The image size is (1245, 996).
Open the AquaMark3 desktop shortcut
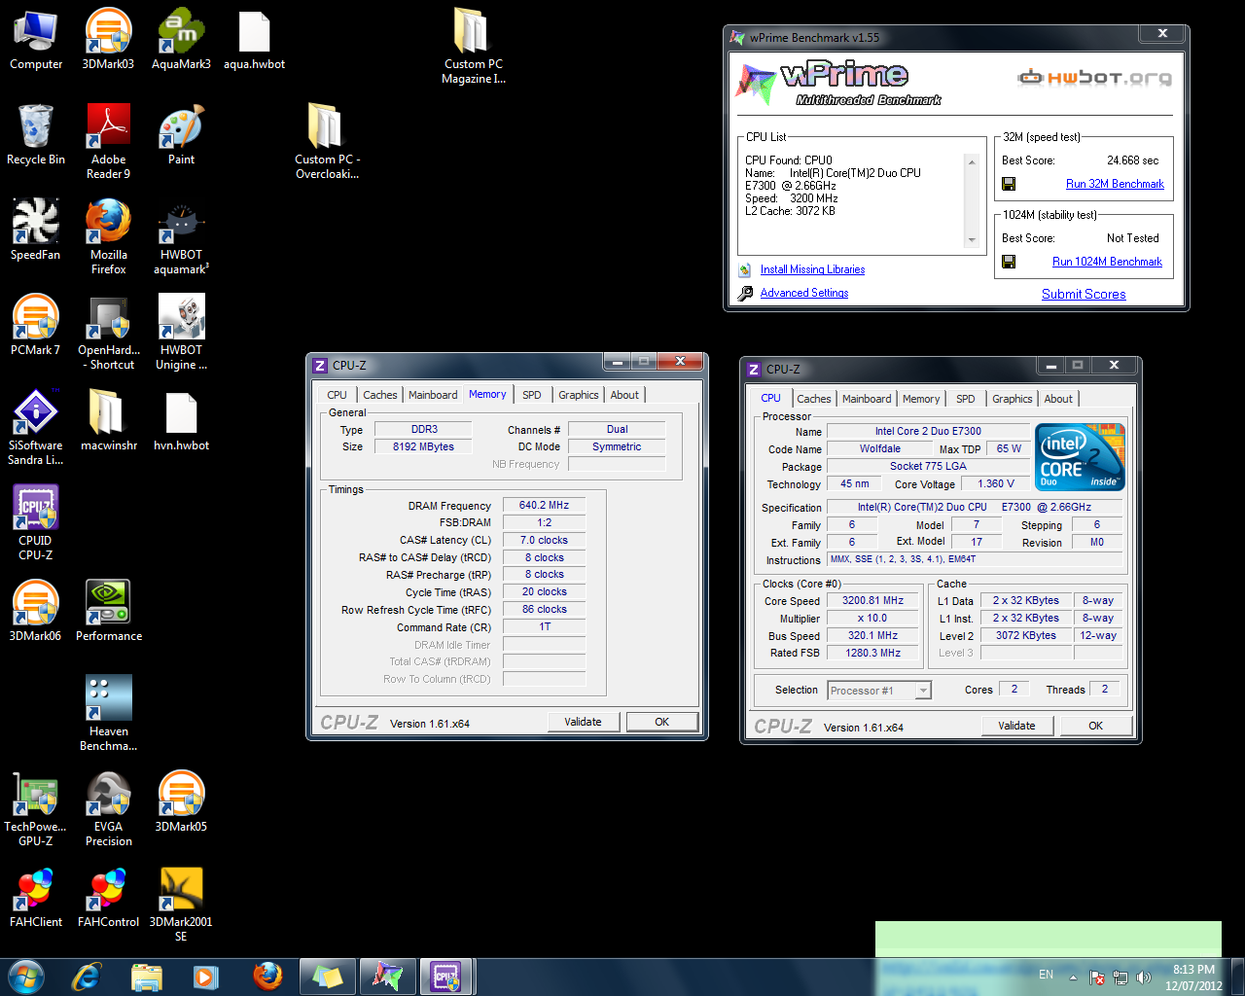(x=181, y=40)
